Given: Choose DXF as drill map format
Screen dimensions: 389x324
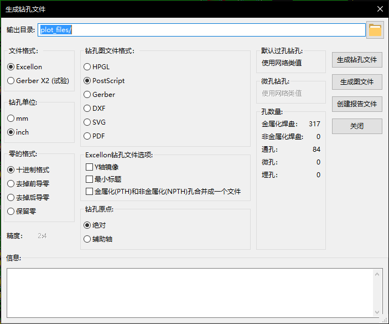Looking at the screenshot, I should (87, 109).
